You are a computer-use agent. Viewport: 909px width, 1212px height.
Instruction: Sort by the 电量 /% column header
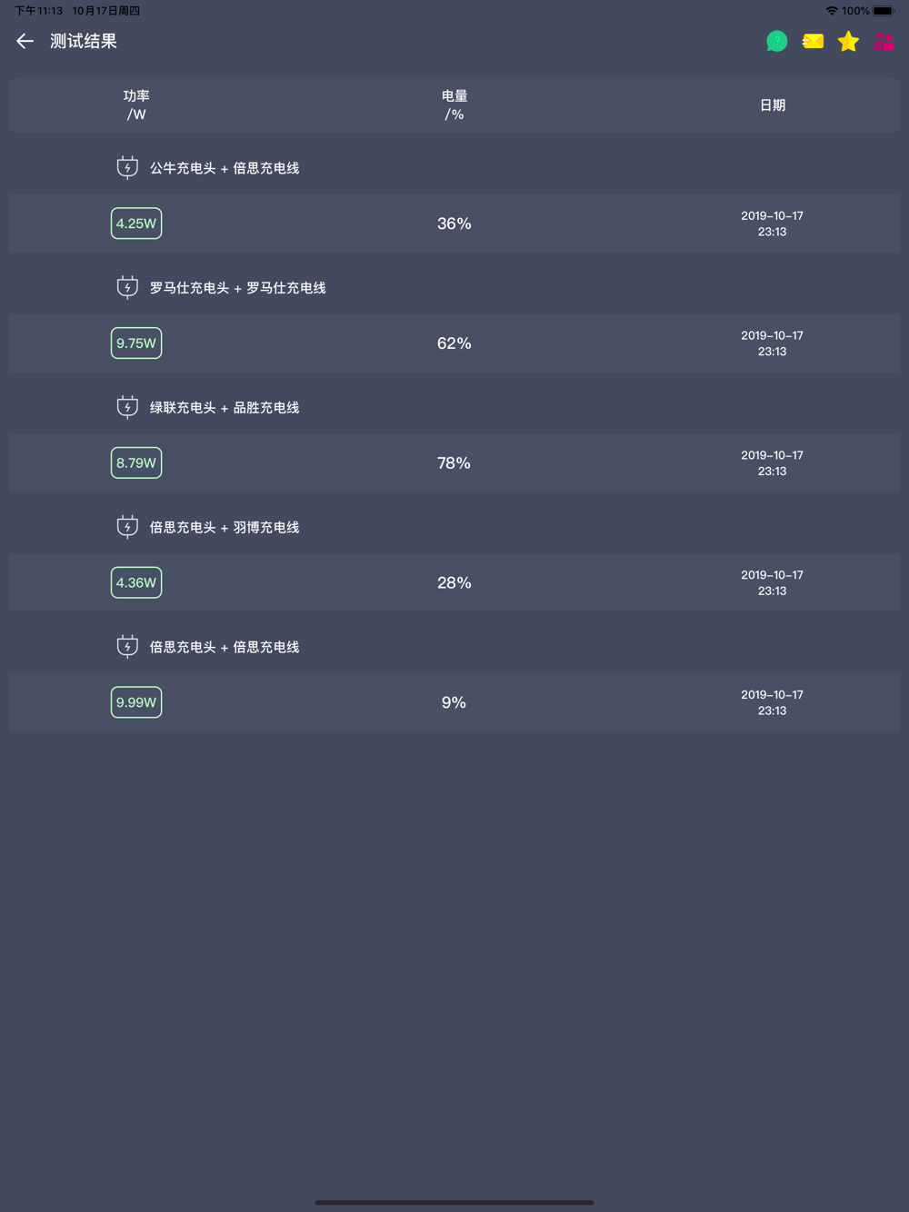pyautogui.click(x=454, y=104)
